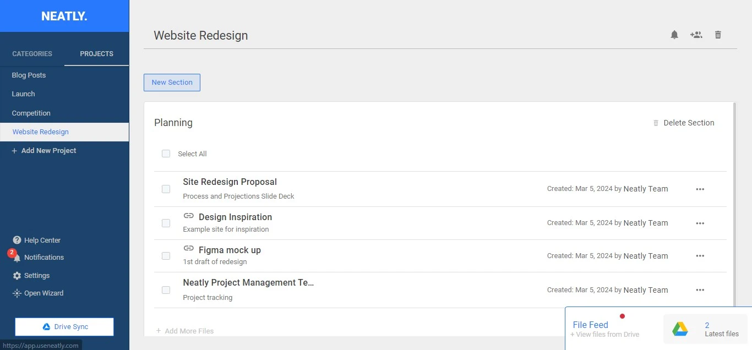Open the Site Redesign Proposal file
Viewport: 752px width, 350px height.
[230, 182]
